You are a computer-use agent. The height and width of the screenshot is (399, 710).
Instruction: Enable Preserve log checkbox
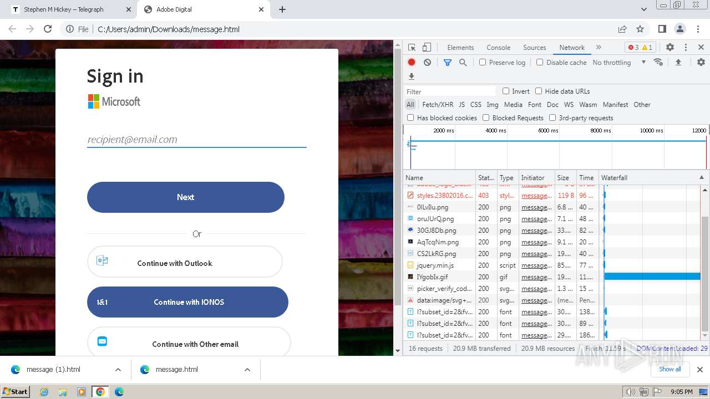[483, 62]
